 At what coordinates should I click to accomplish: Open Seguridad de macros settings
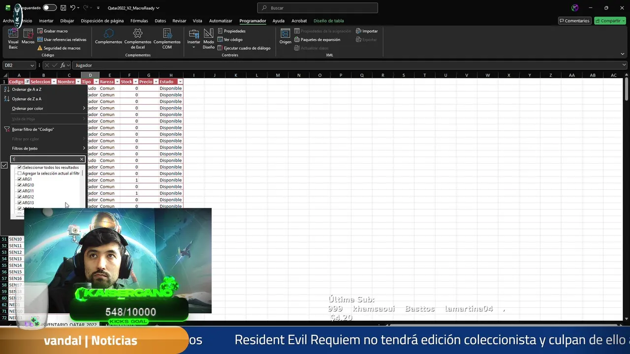(x=59, y=48)
